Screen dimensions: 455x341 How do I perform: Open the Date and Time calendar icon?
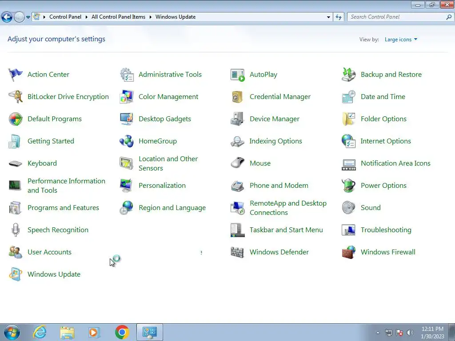(348, 96)
